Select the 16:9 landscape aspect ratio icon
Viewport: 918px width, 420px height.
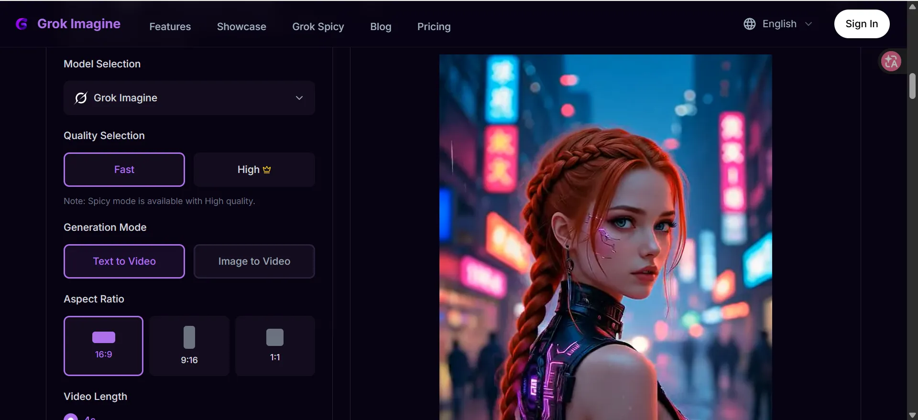[103, 337]
